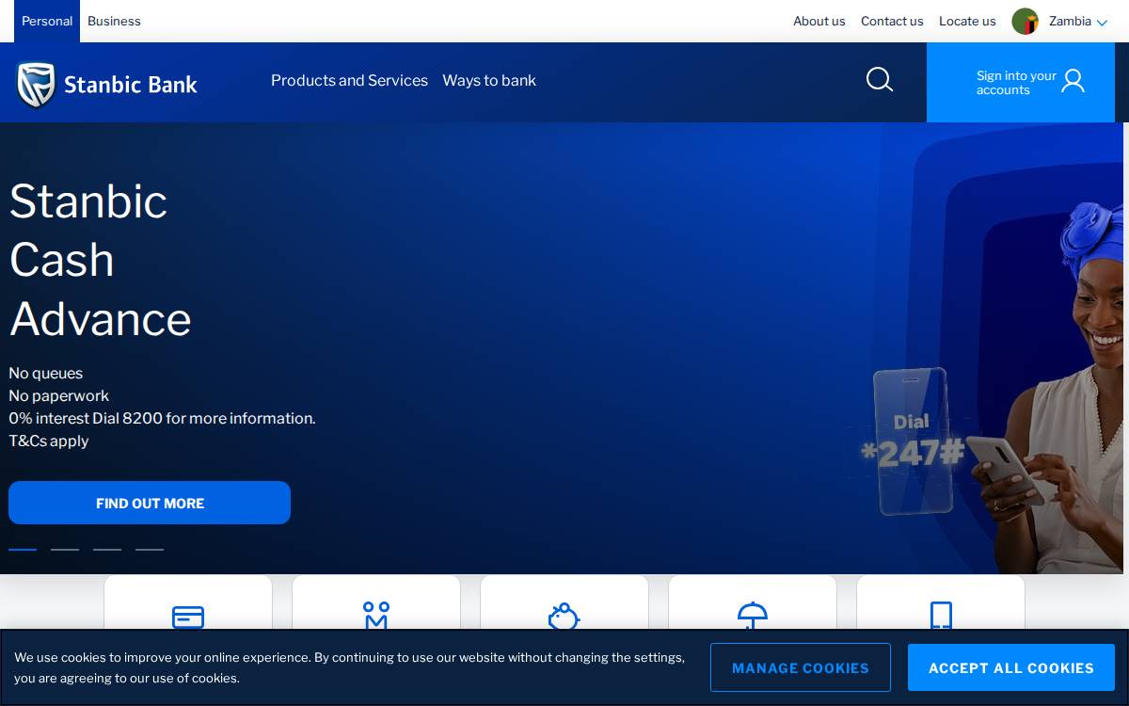Open the Locate us link
Viewport: 1129px width, 706px height.
(967, 21)
